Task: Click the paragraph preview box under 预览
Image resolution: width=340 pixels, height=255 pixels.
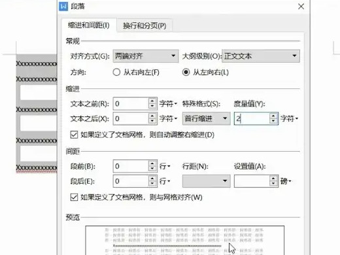Action: [185, 241]
